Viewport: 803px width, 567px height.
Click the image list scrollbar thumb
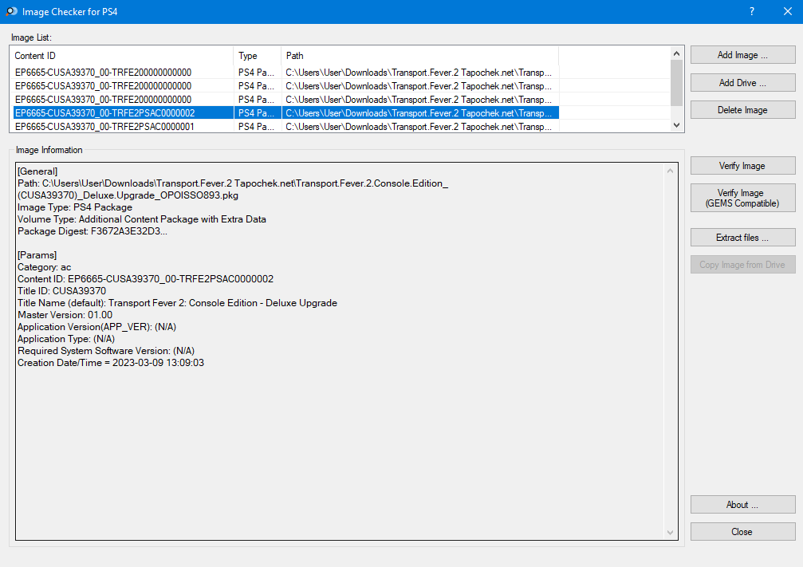tap(676, 83)
